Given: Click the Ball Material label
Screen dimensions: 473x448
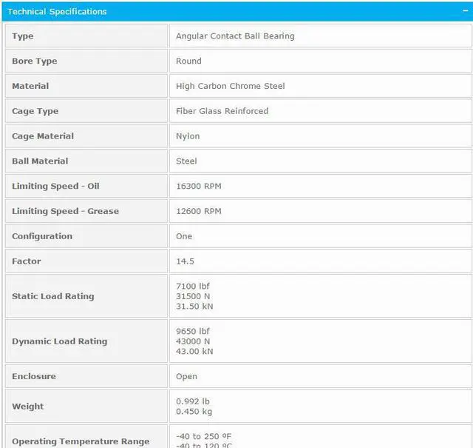Looking at the screenshot, I should tap(40, 161).
